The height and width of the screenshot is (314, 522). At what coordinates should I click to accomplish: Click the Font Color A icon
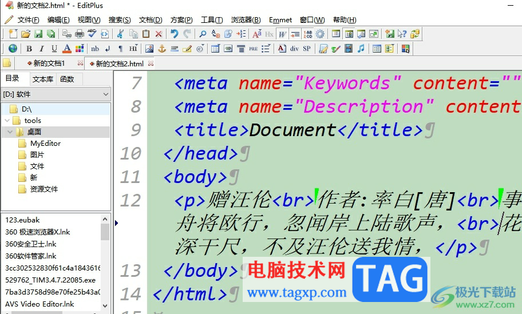pyautogui.click(x=67, y=49)
